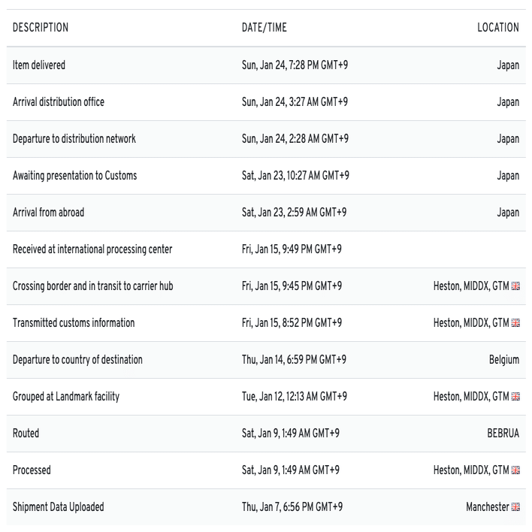Click the flag in the Crossing border row
Image resolution: width=532 pixels, height=532 pixels.
pos(515,286)
